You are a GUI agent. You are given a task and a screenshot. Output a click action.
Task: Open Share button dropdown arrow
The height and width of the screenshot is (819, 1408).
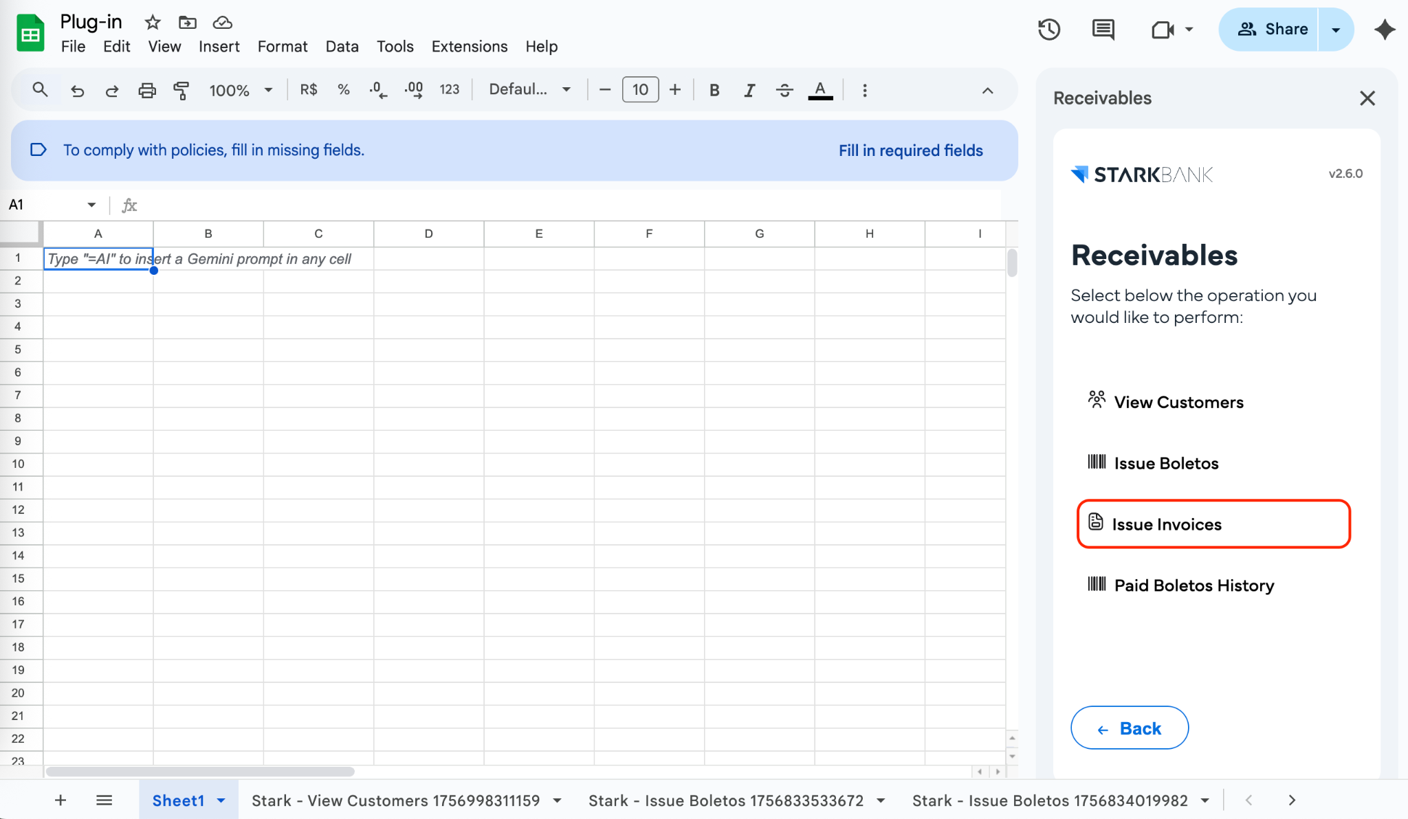(1336, 30)
